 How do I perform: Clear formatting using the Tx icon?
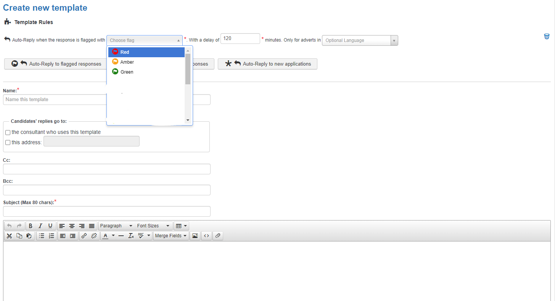(131, 235)
